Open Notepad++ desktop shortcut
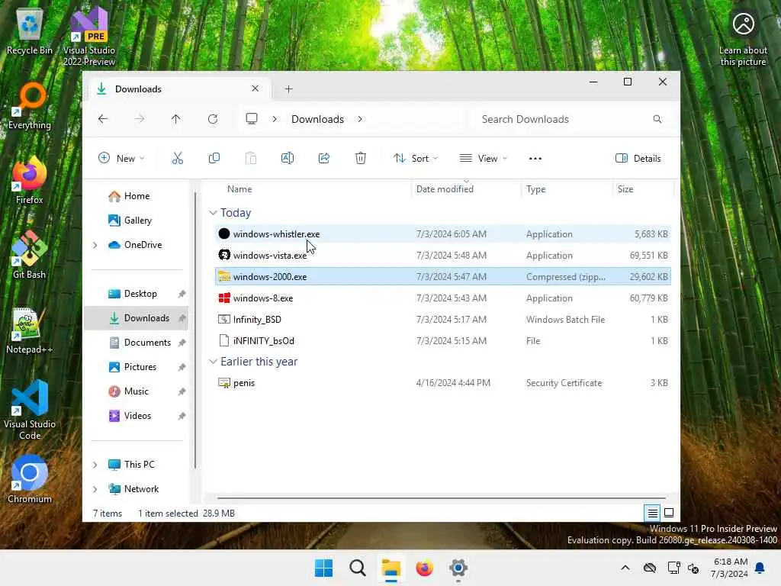This screenshot has height=586, width=781. click(x=30, y=330)
